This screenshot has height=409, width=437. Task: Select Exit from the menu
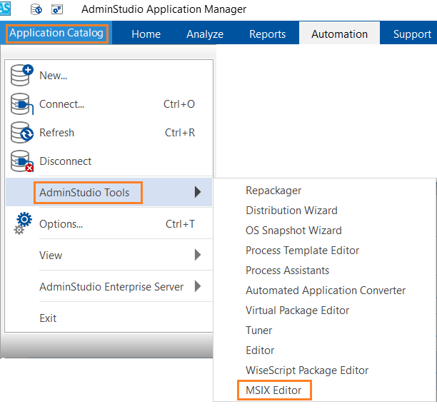pyautogui.click(x=48, y=318)
